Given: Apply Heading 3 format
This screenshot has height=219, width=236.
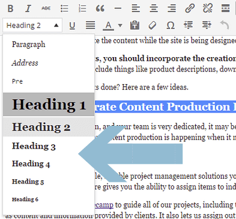Looking at the screenshot, I should (x=49, y=146).
